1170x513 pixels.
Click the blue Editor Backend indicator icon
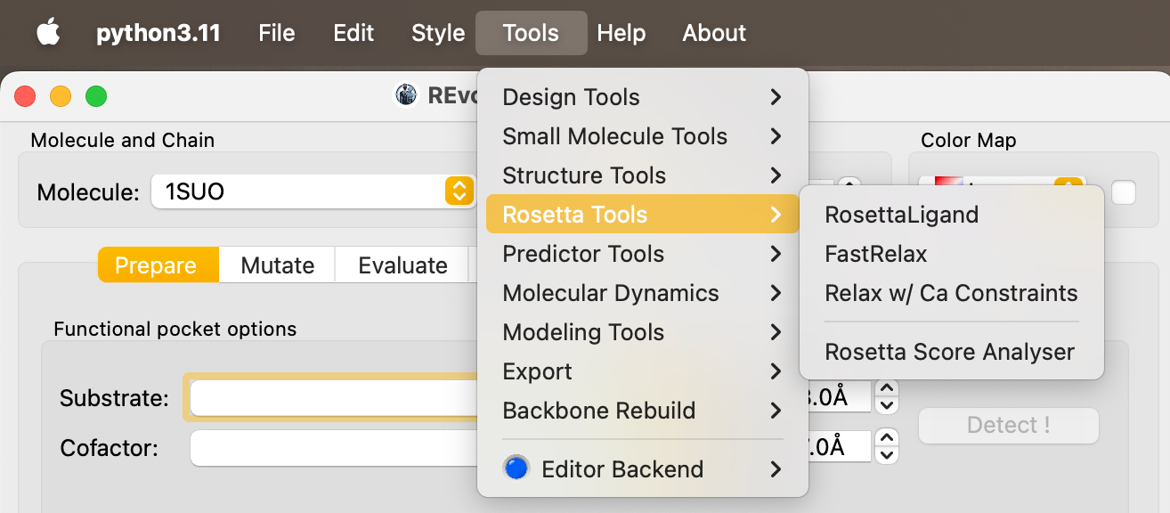point(516,468)
